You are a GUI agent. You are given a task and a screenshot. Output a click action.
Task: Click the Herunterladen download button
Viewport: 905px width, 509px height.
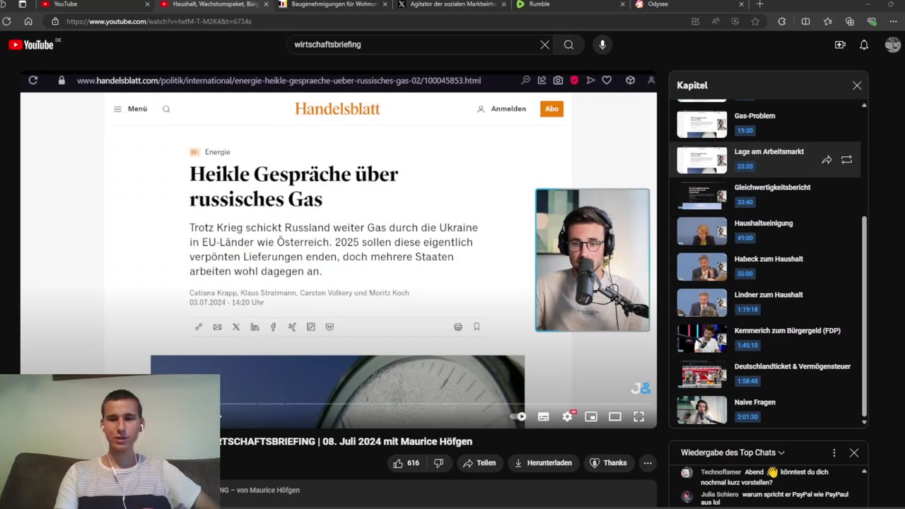543,463
